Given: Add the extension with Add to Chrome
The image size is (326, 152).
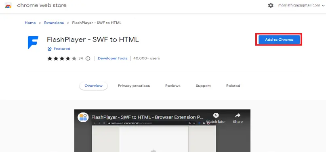Looking at the screenshot, I should [279, 40].
